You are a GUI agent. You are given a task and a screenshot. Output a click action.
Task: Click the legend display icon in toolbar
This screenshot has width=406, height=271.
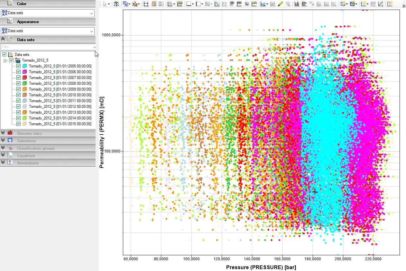coord(153,4)
